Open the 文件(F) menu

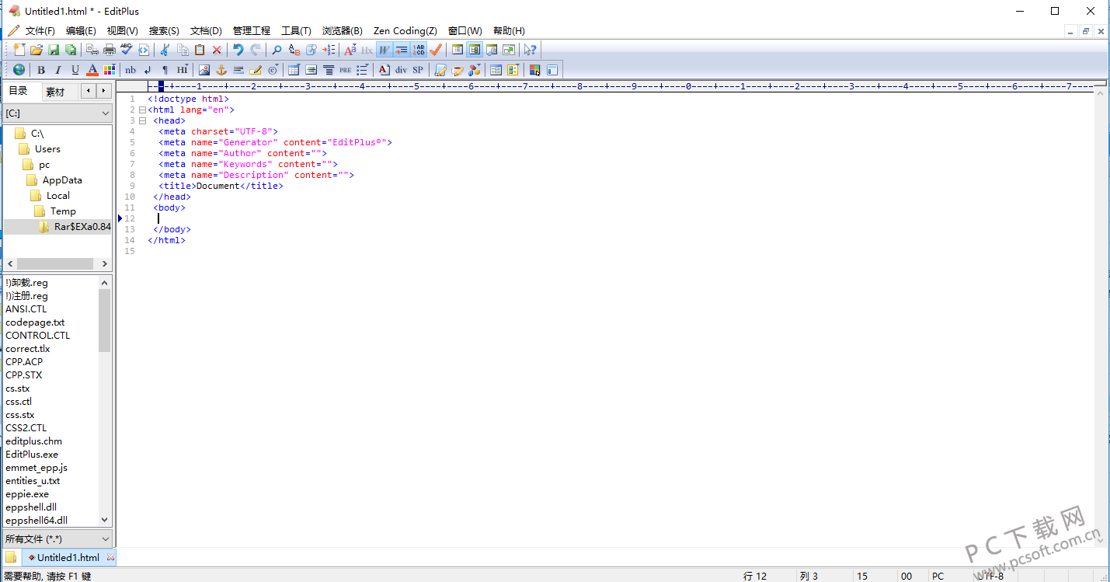[x=40, y=31]
